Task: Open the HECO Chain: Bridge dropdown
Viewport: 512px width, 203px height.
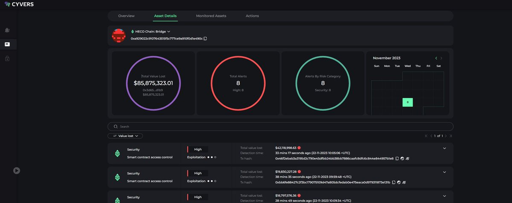Action: click(x=169, y=31)
